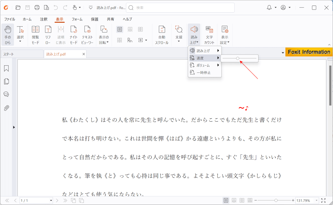This screenshot has width=333, height=205.
Task: Open notifications bell icon
Action: (269, 7)
